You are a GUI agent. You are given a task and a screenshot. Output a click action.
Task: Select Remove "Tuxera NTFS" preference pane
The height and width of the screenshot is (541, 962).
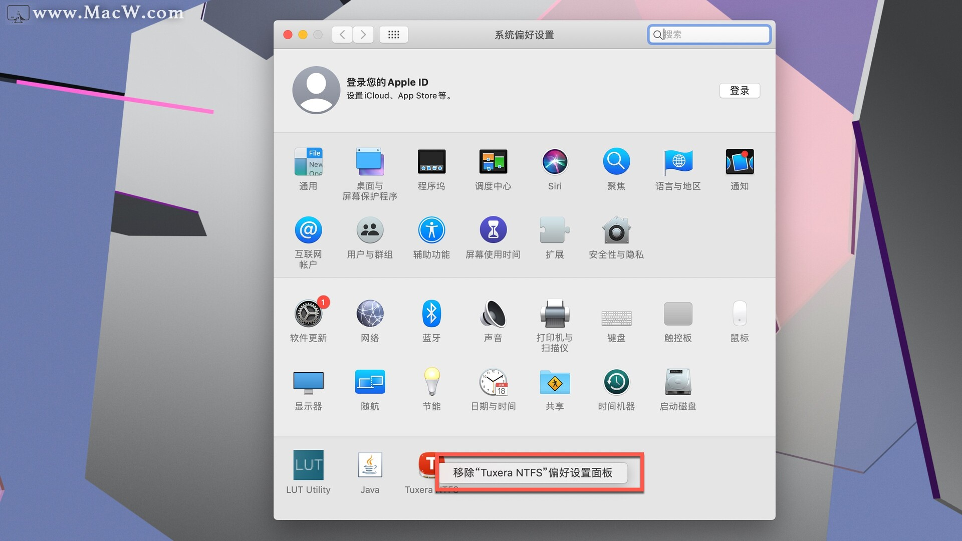tap(533, 473)
